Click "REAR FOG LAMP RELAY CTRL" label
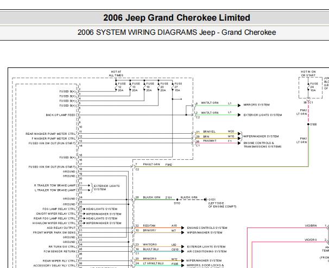 click(54, 219)
